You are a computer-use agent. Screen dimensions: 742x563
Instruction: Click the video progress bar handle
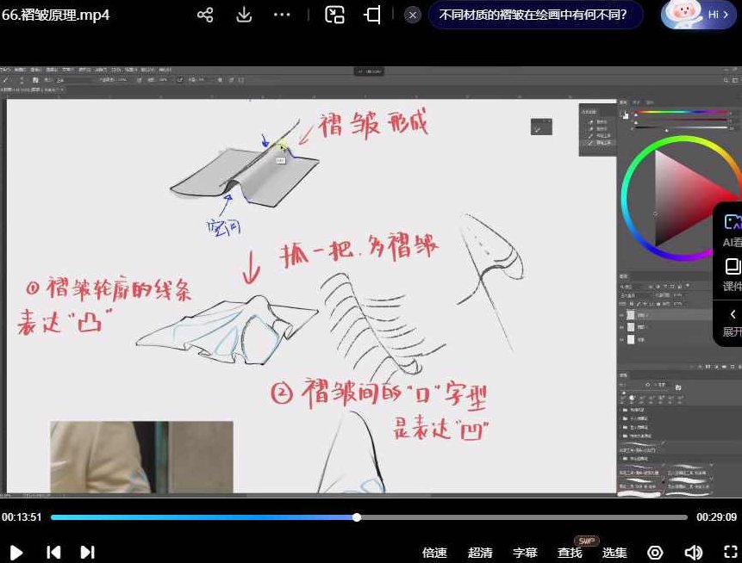coord(357,517)
